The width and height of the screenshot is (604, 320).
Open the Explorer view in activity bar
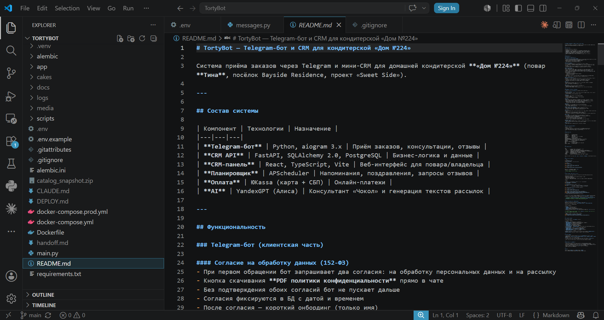point(11,28)
